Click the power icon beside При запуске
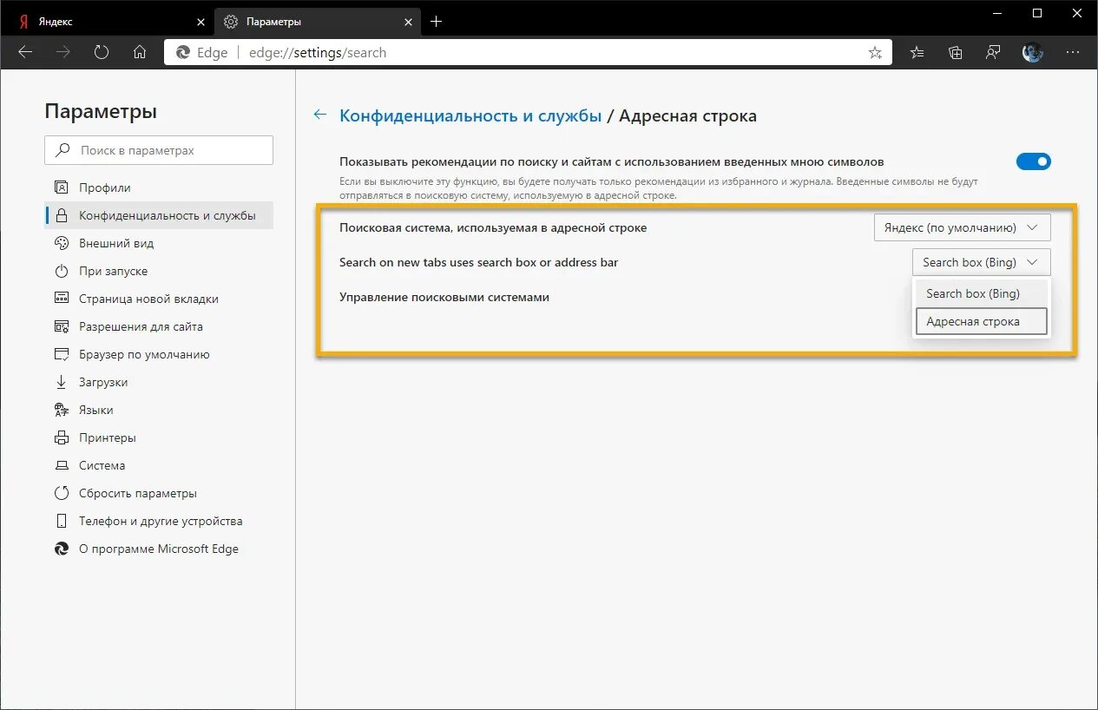 coord(62,271)
